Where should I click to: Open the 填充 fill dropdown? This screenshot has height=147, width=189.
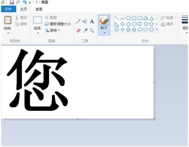pyautogui.click(x=168, y=24)
